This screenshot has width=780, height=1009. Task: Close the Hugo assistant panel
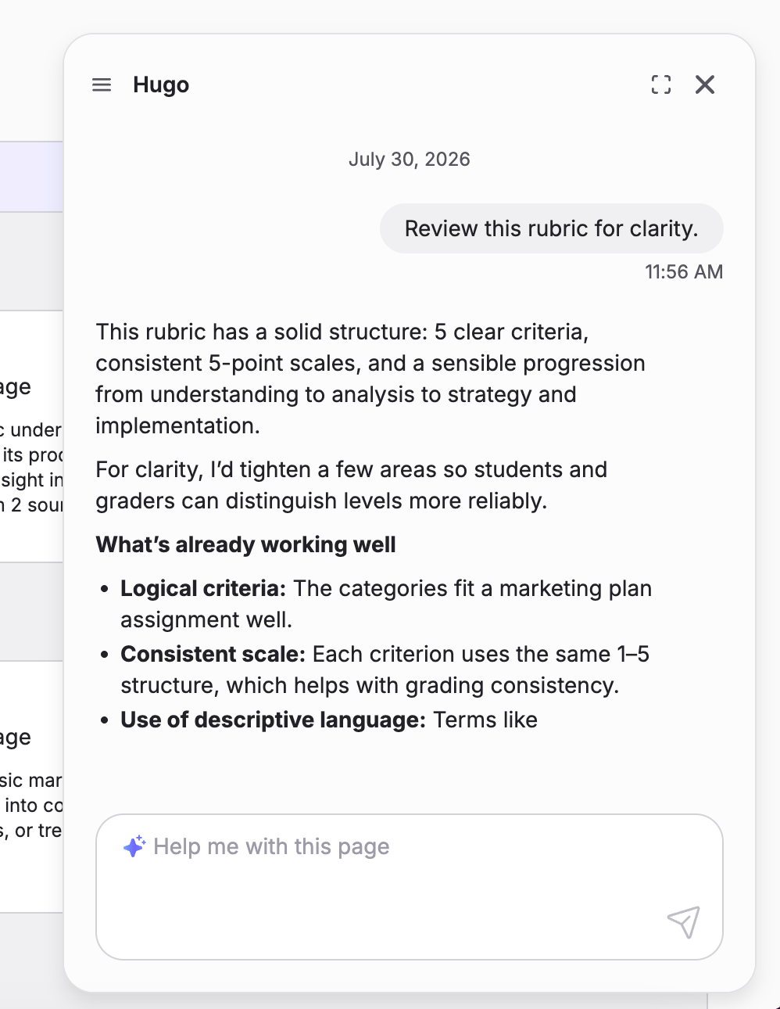click(x=705, y=84)
